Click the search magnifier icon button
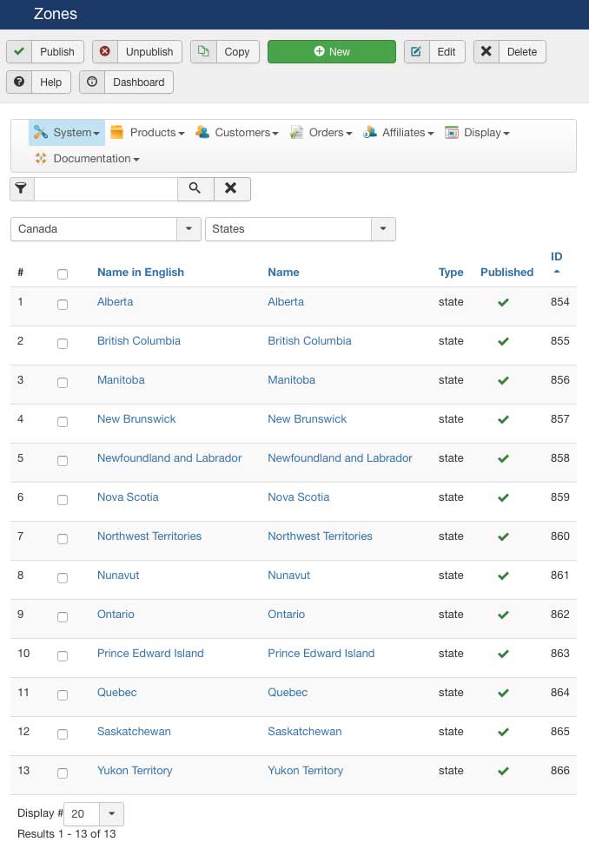This screenshot has height=855, width=589. (x=195, y=188)
